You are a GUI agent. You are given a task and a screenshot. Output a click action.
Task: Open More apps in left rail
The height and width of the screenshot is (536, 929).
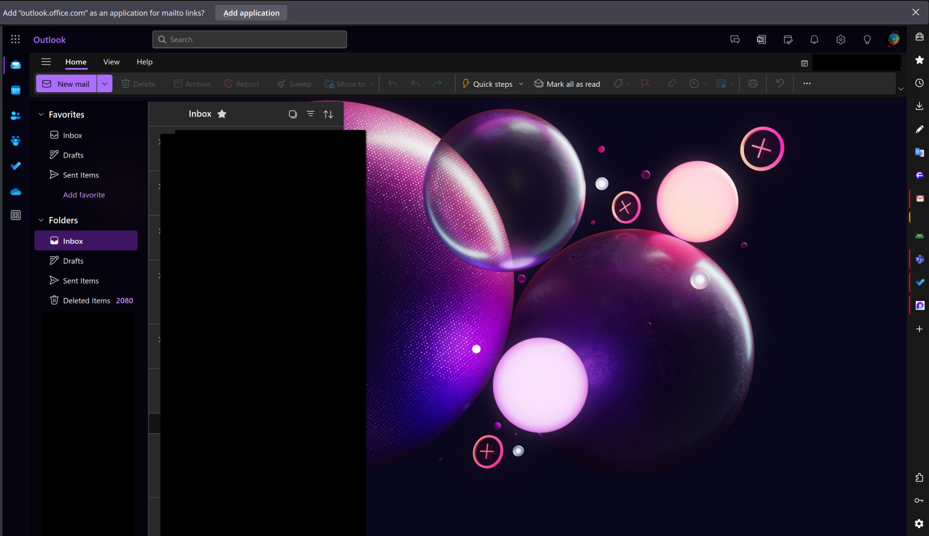click(x=15, y=215)
